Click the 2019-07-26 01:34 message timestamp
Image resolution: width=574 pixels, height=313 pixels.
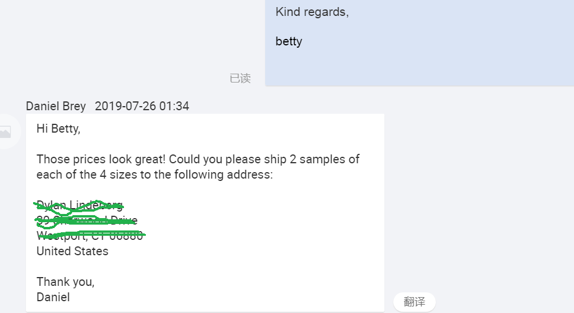[142, 106]
